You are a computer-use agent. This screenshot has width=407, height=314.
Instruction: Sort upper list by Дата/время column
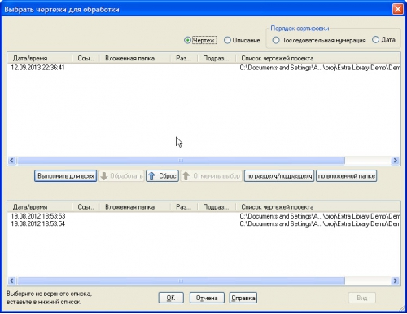pos(40,58)
